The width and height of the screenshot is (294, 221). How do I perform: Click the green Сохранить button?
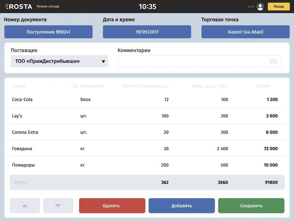coord(251,206)
